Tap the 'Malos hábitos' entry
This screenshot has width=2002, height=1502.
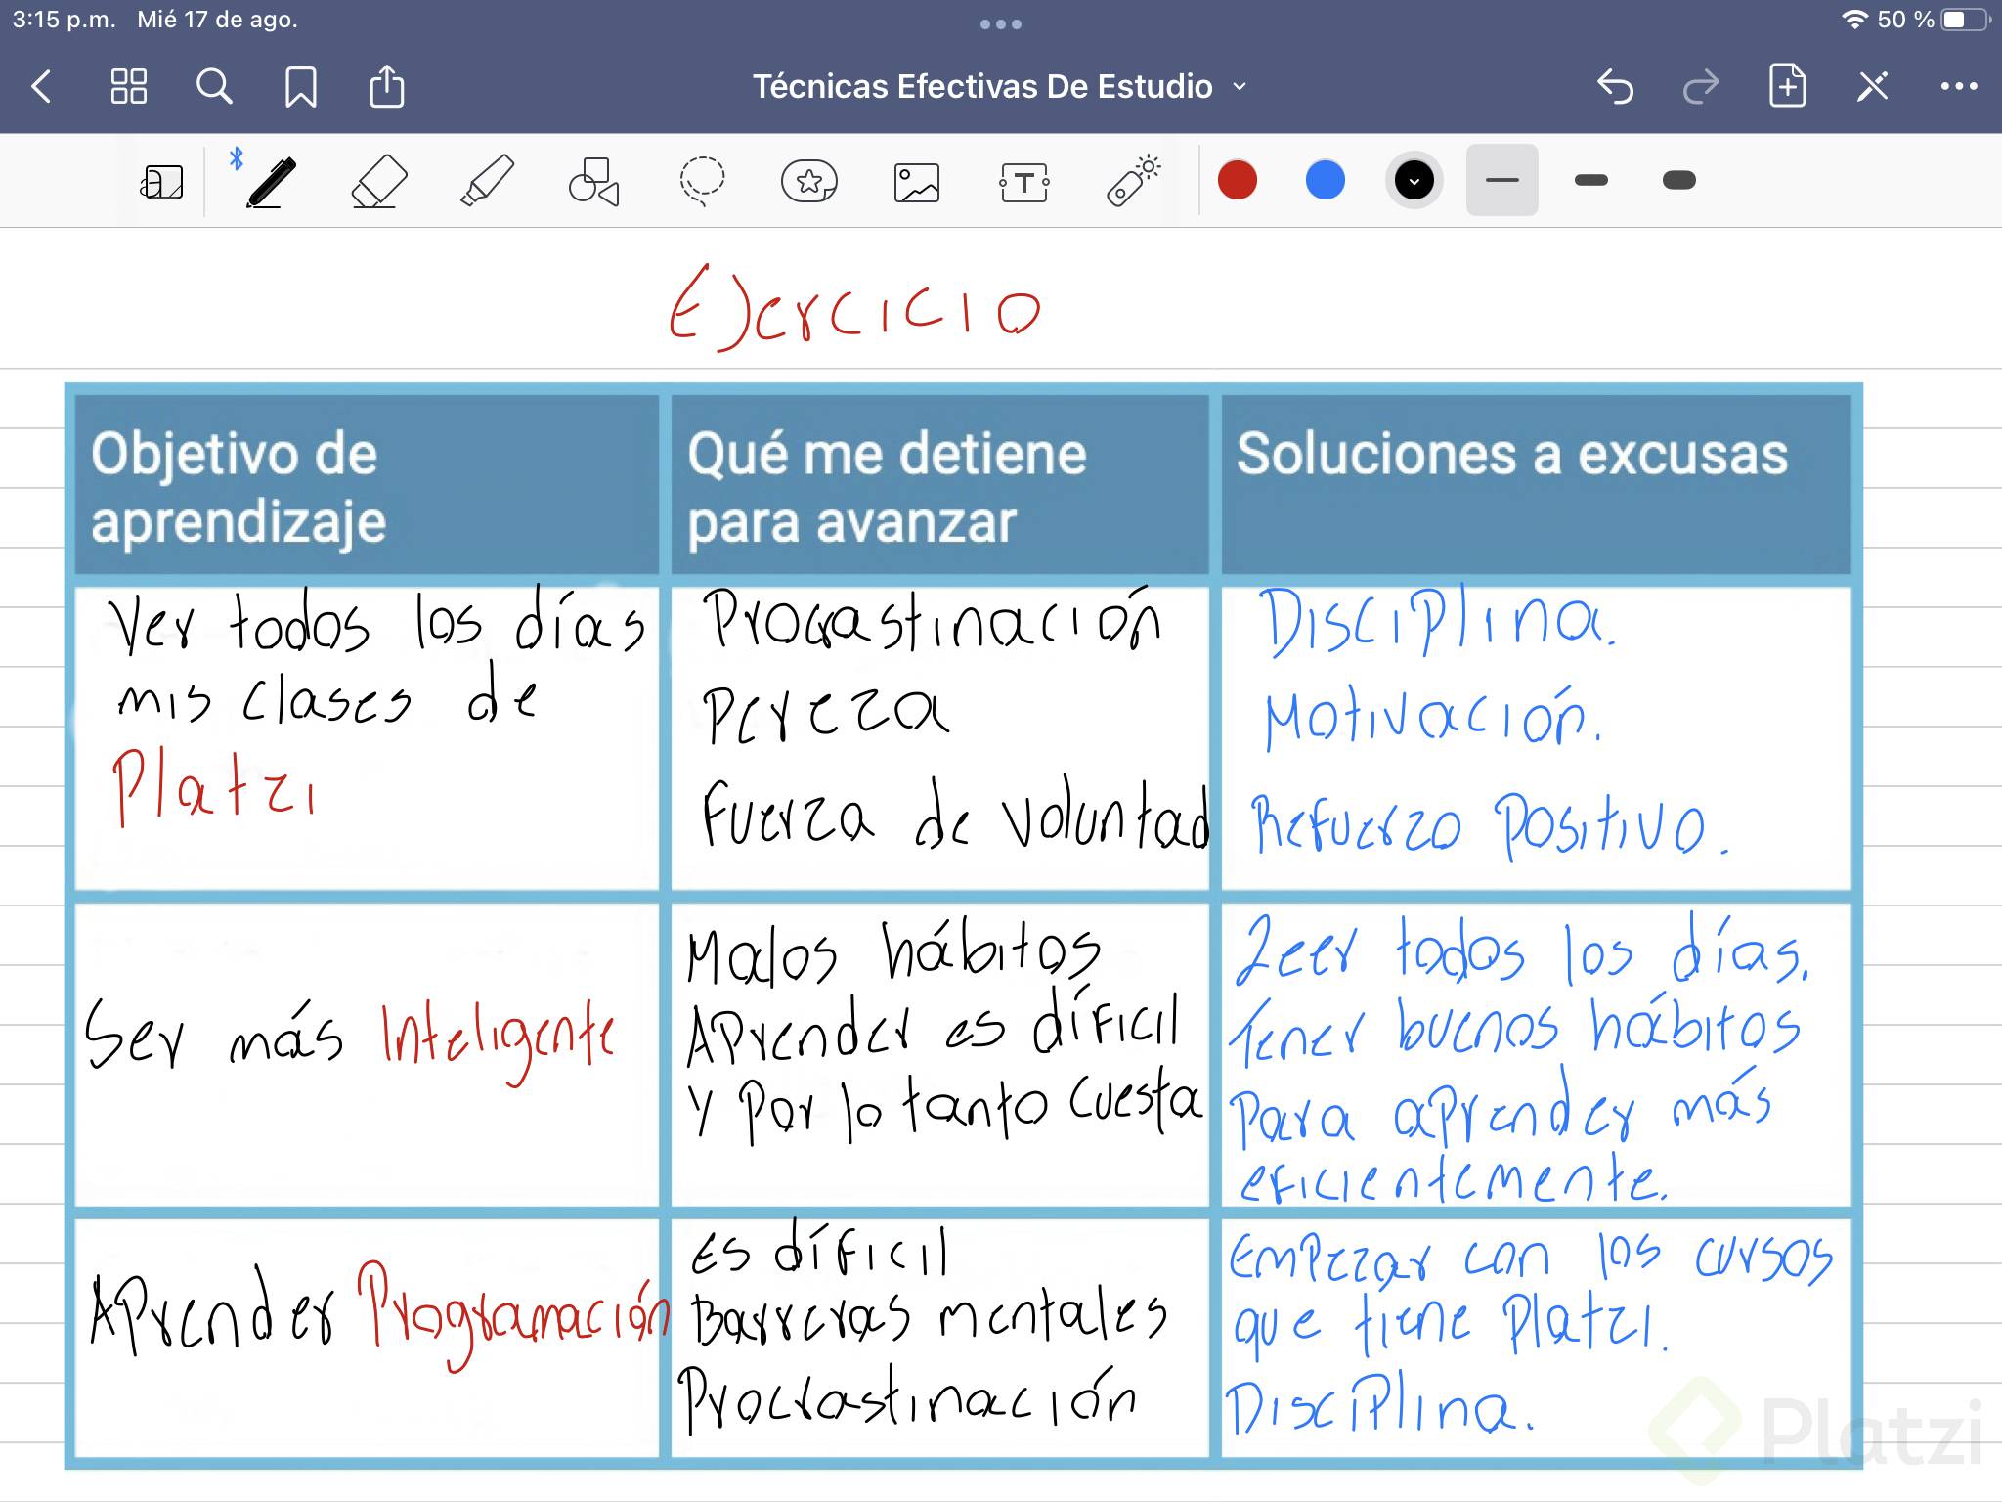click(x=893, y=952)
